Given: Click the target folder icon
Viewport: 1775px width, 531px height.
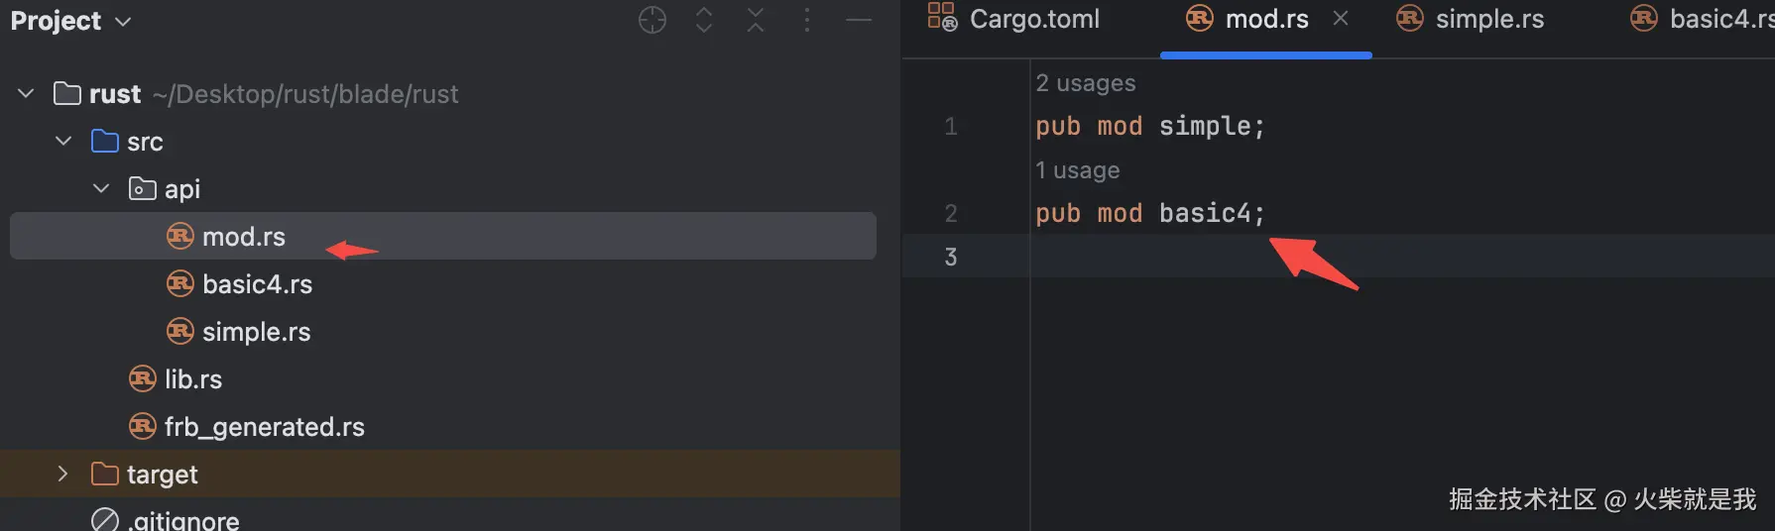Looking at the screenshot, I should tap(104, 475).
